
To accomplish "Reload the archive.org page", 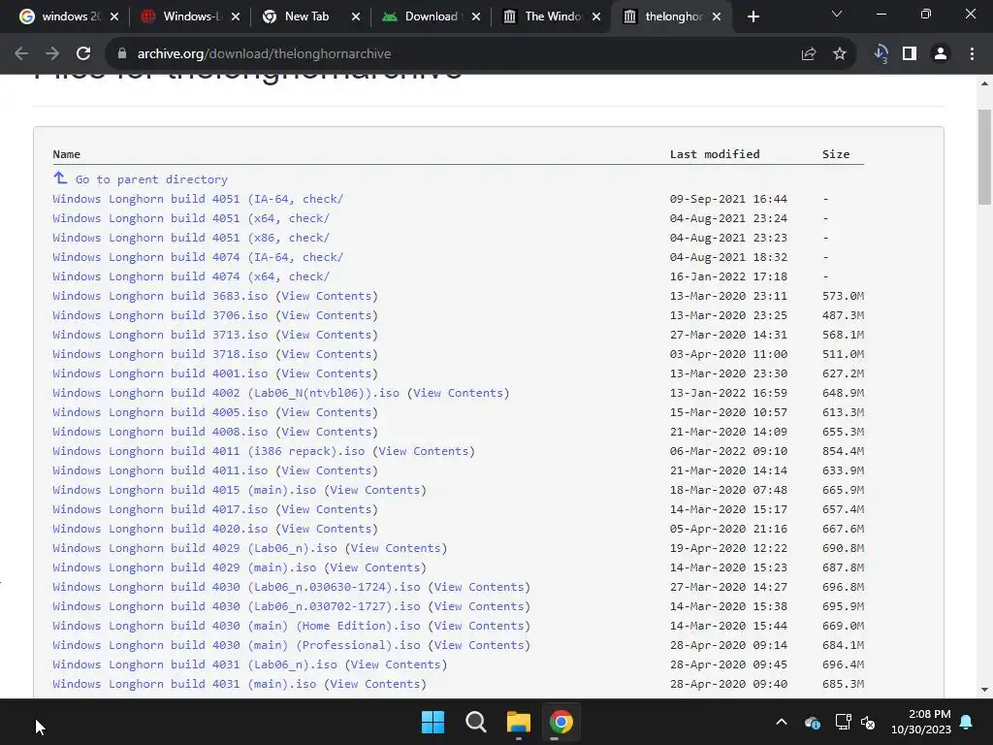I will click(83, 54).
